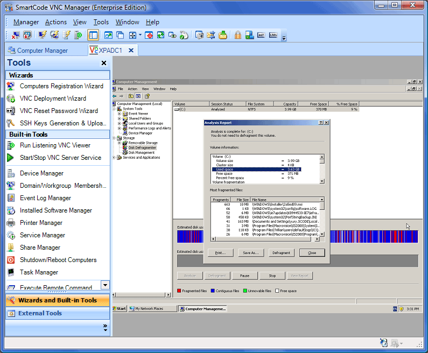Viewport: 428px width, 353px height.
Task: Launch VNC Deployment Wizard
Action: [58, 98]
